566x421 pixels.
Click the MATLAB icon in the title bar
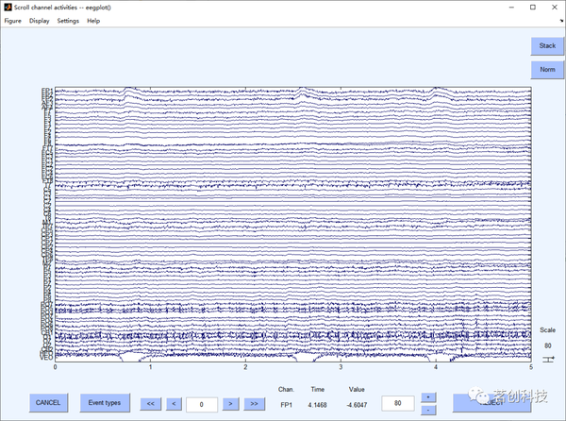[x=7, y=6]
